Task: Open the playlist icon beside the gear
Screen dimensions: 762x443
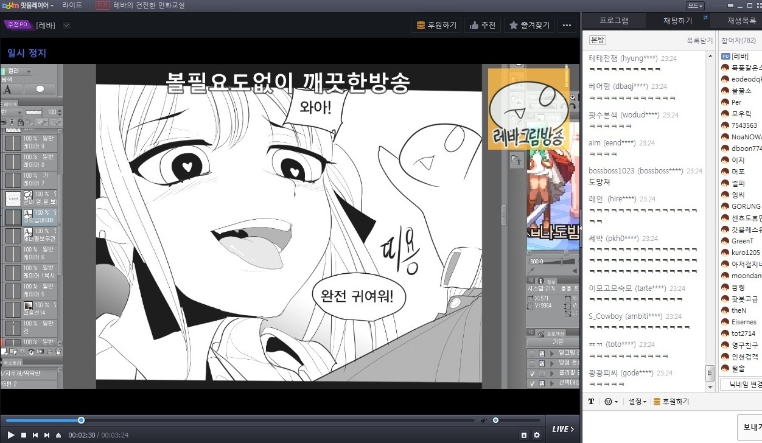Action: 524,435
